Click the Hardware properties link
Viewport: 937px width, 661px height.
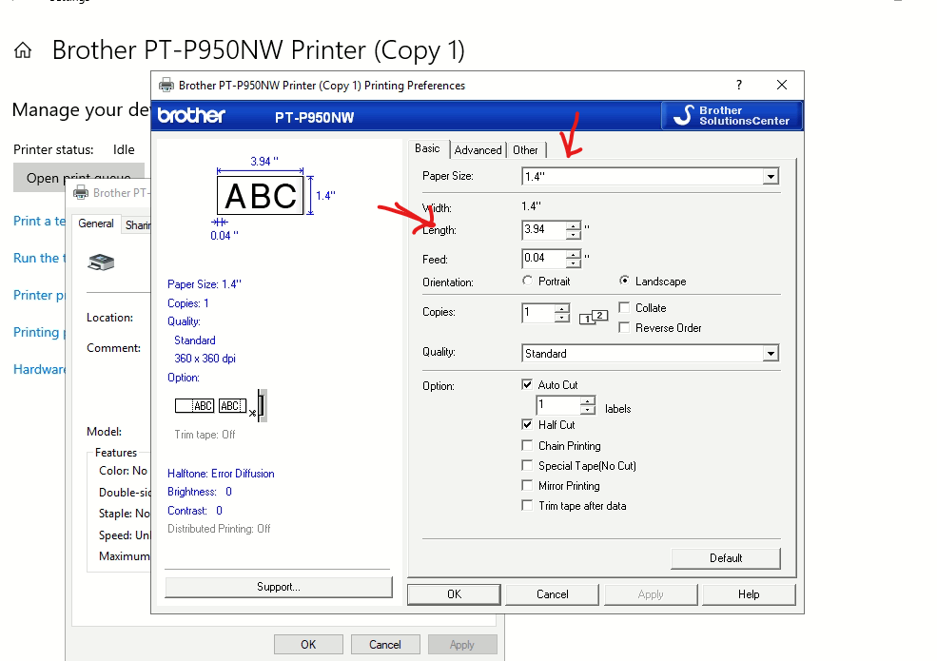pos(39,369)
